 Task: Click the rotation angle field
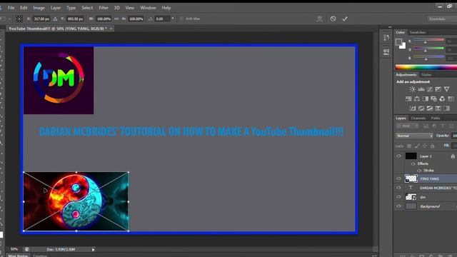tap(162, 19)
